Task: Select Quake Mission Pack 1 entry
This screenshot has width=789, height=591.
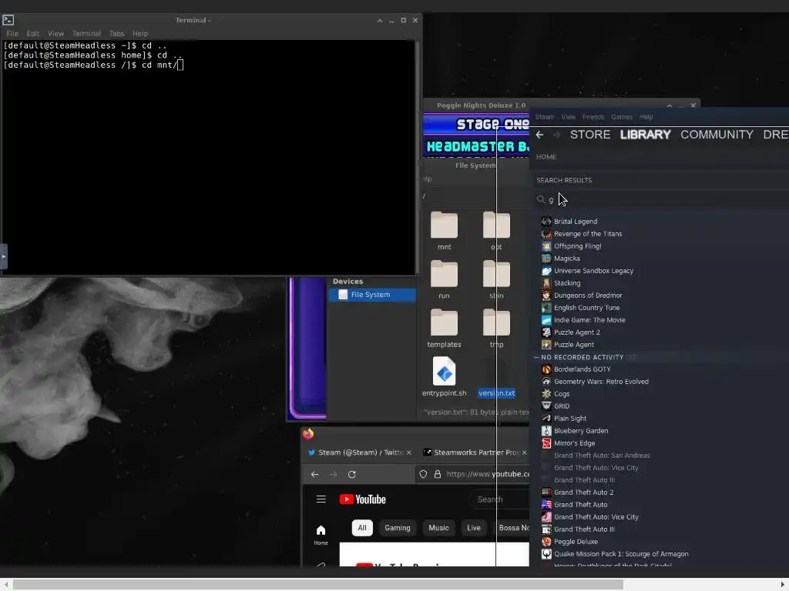Action: (621, 554)
